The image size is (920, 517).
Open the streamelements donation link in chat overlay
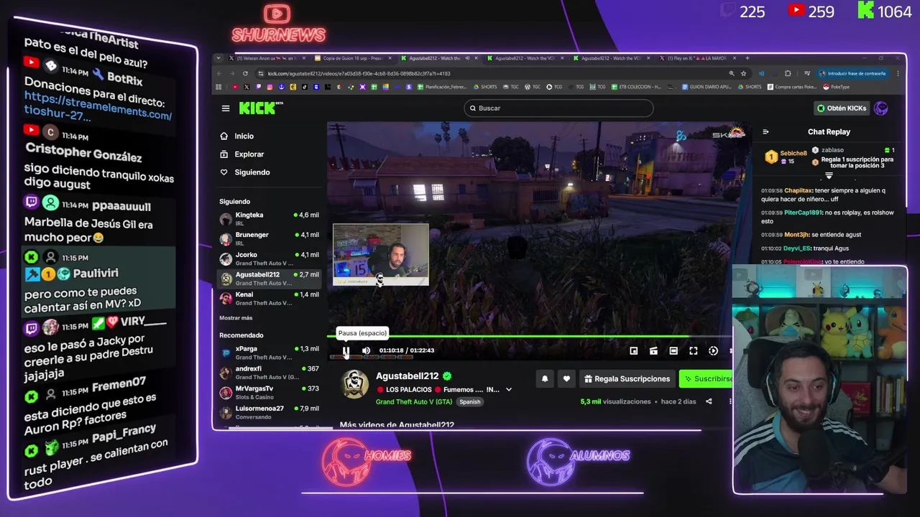(x=98, y=106)
